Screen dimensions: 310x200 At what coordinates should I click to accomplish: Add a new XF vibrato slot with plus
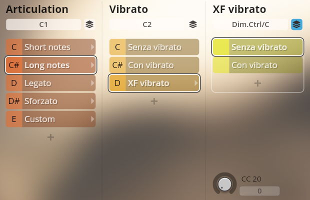point(257,83)
